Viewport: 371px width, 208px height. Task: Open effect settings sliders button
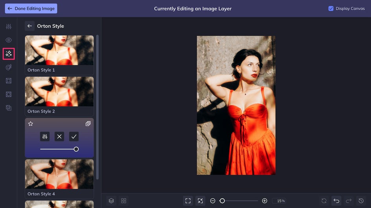pyautogui.click(x=45, y=136)
